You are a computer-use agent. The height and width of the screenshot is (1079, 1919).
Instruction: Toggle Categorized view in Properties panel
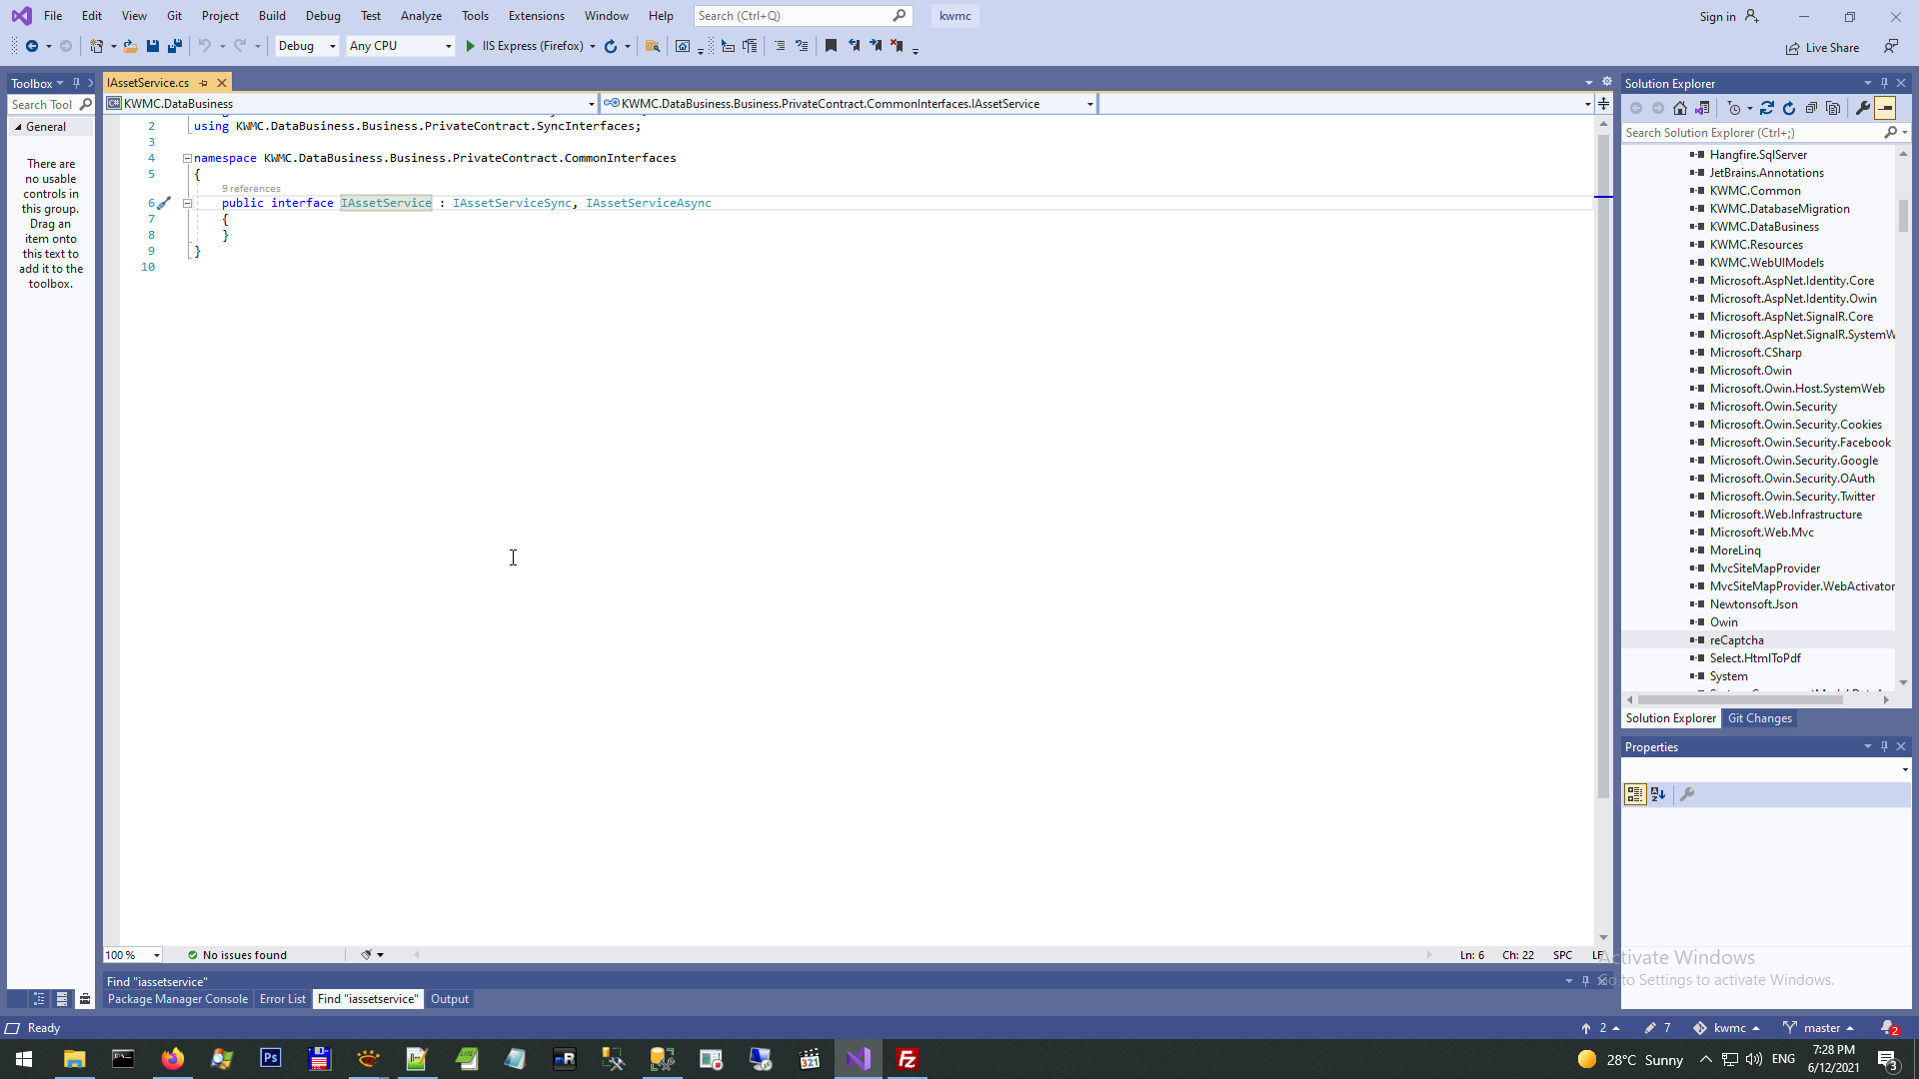(1635, 794)
